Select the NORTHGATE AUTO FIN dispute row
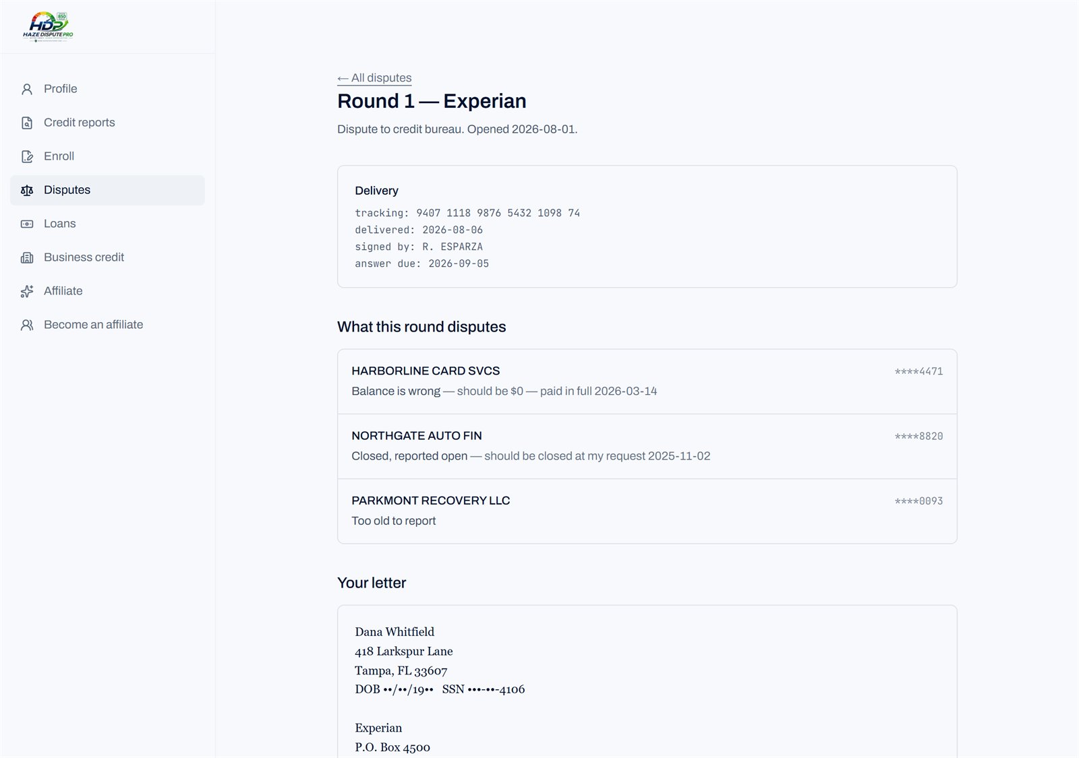1079x758 pixels. pos(647,446)
